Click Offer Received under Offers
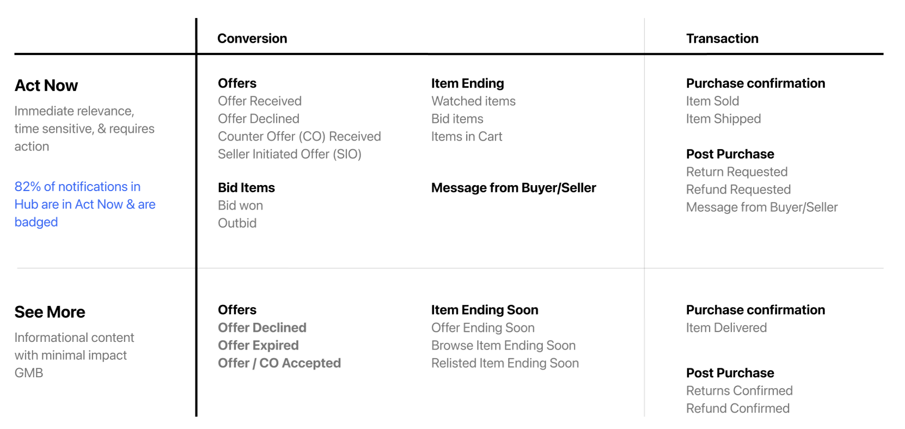905x429 pixels. (260, 101)
